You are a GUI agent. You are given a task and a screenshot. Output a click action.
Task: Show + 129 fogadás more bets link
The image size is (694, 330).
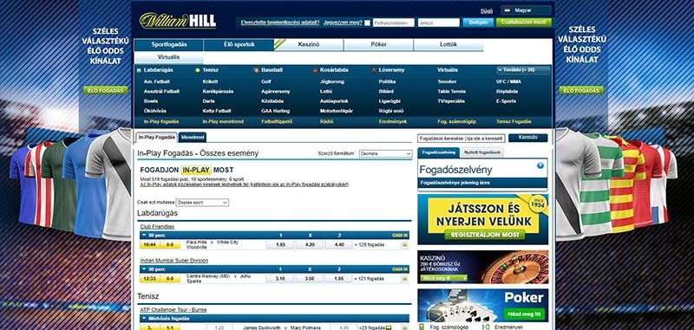370,245
